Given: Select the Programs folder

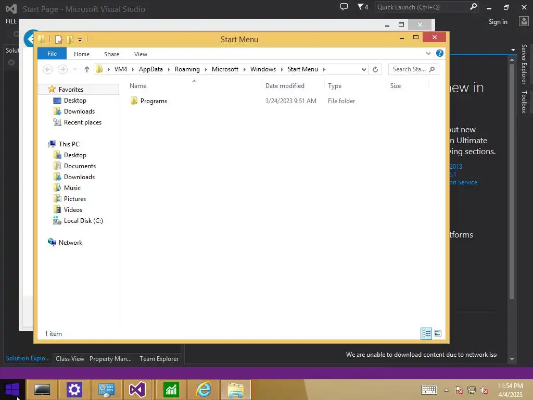Looking at the screenshot, I should pos(154,101).
